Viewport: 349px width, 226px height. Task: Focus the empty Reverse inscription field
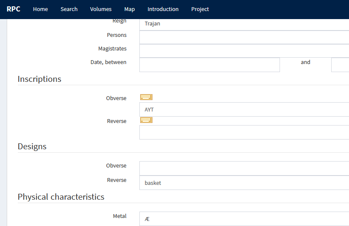pos(244,132)
